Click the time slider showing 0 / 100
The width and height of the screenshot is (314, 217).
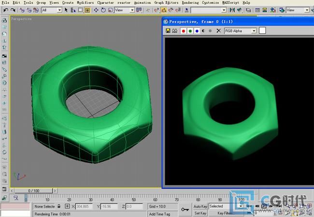33,191
